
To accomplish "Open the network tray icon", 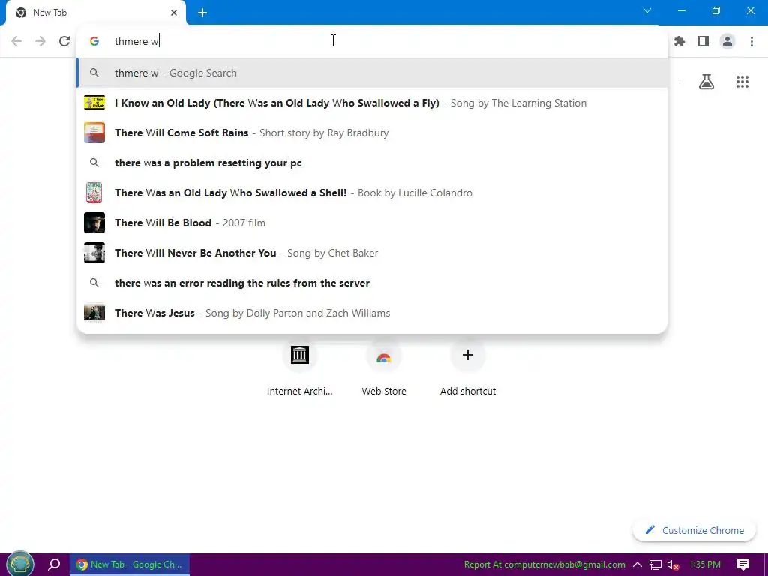I will (655, 565).
